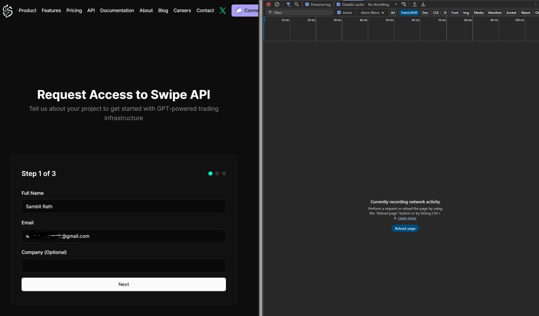Expand the More filters dropdown
This screenshot has width=539, height=316.
(x=372, y=13)
